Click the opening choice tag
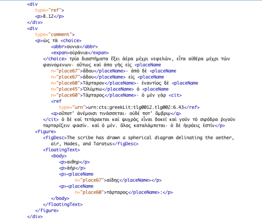 tap(71, 41)
